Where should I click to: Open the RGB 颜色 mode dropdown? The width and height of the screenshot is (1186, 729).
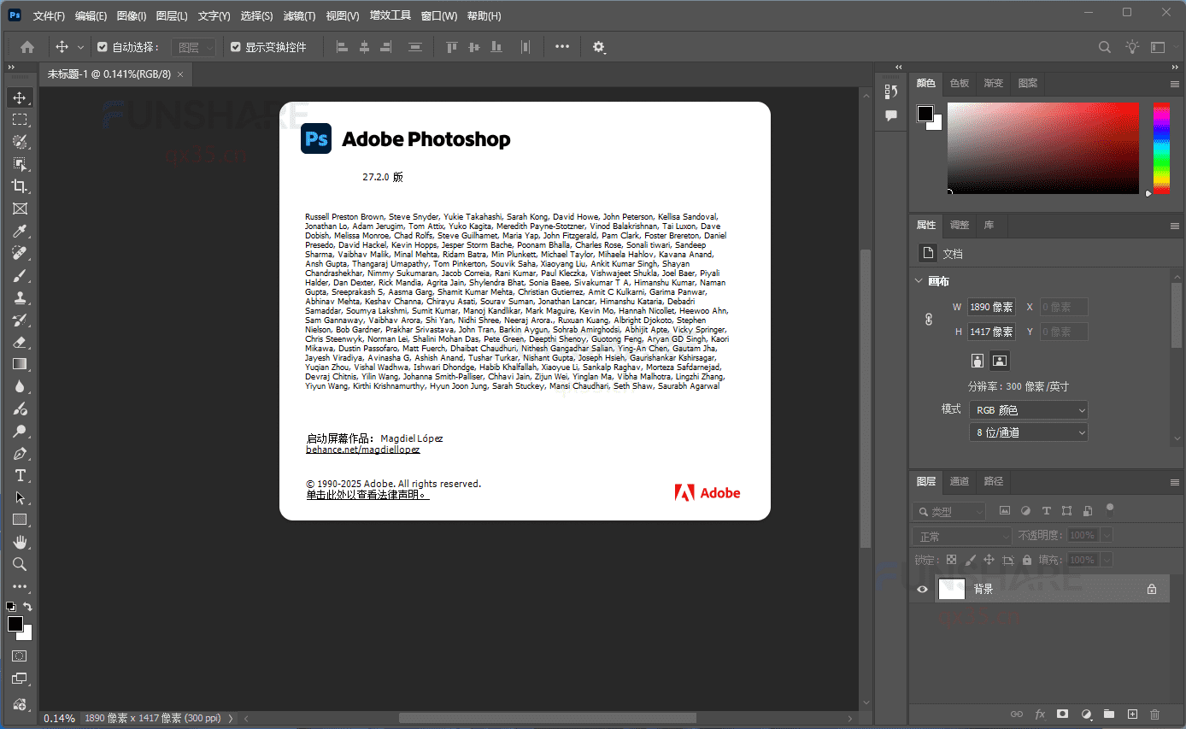[1028, 409]
